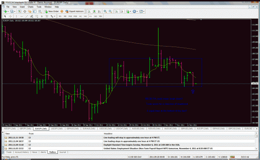Click the Periods clock icon
The height and width of the screenshot is (160, 260).
(134, 11)
